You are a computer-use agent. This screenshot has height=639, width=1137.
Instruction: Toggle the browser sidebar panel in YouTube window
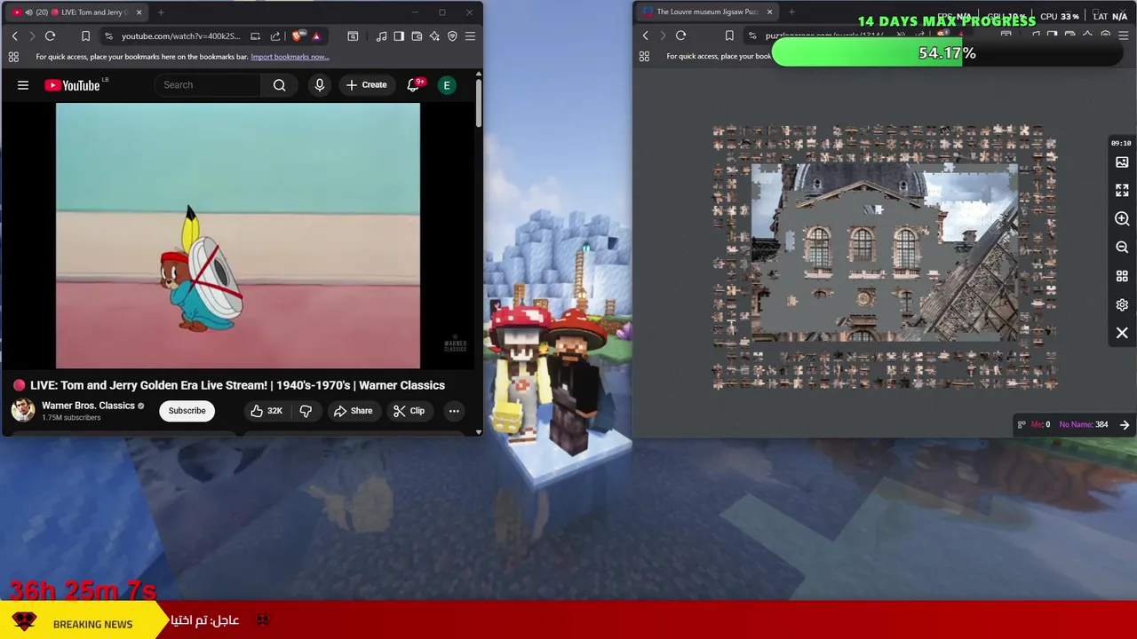(x=399, y=36)
